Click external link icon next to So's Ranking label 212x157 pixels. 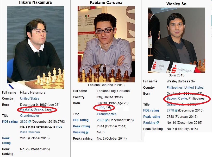157,123
